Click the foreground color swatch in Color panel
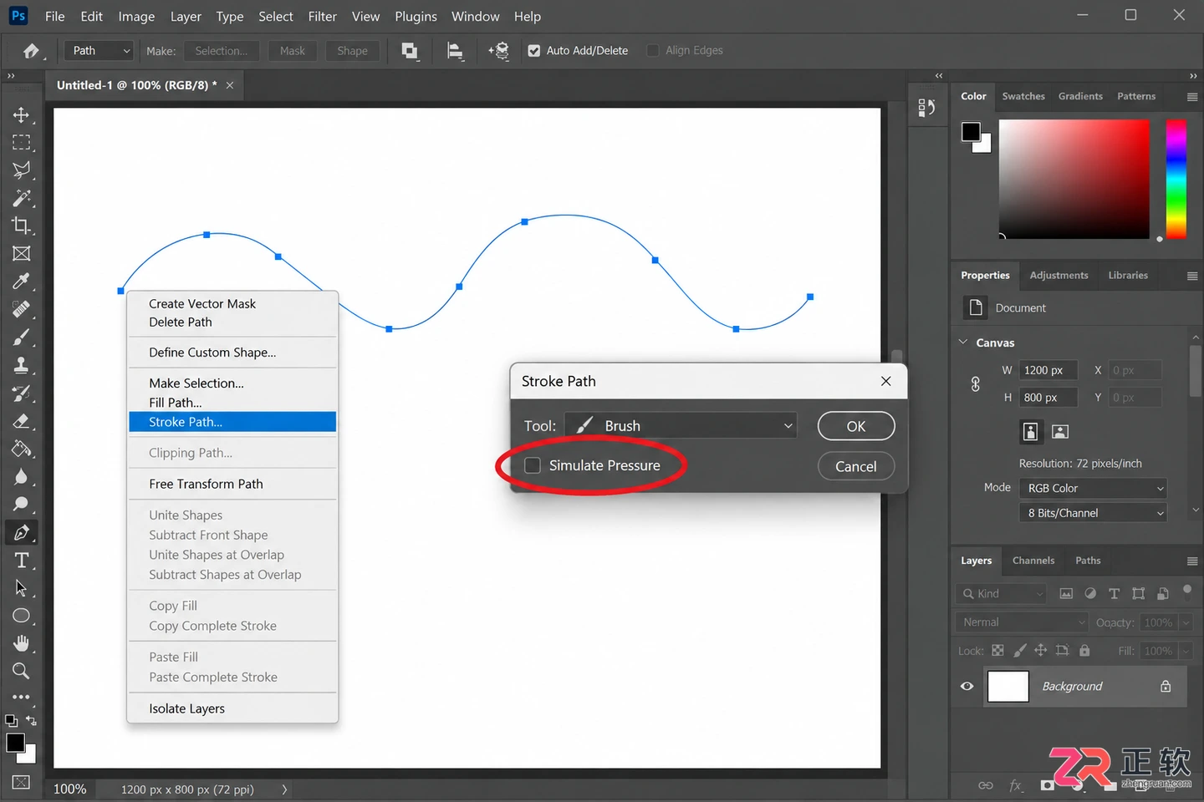 [971, 132]
